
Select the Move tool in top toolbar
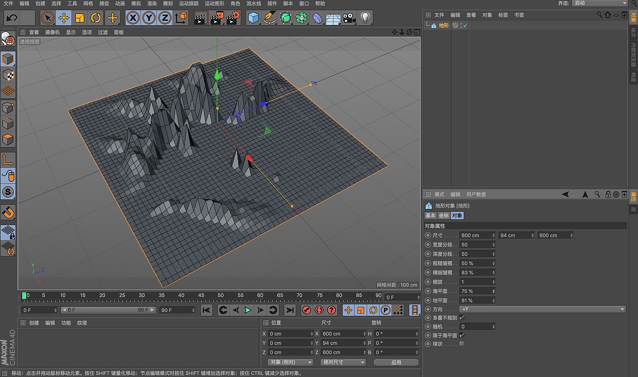tap(63, 18)
